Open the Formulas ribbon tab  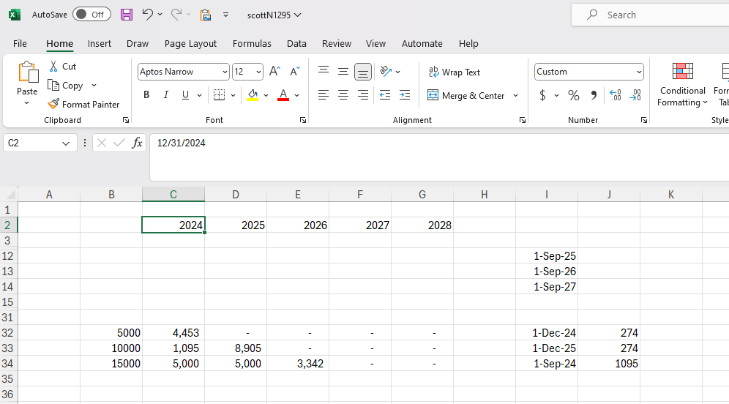point(252,44)
